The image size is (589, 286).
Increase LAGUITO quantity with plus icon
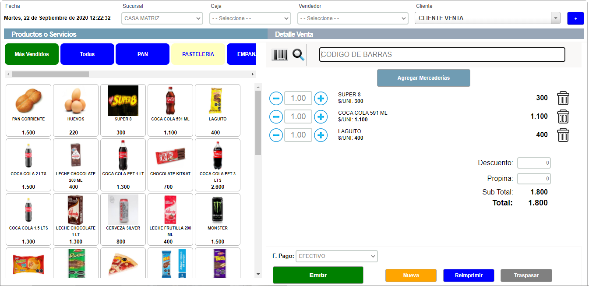click(x=321, y=135)
